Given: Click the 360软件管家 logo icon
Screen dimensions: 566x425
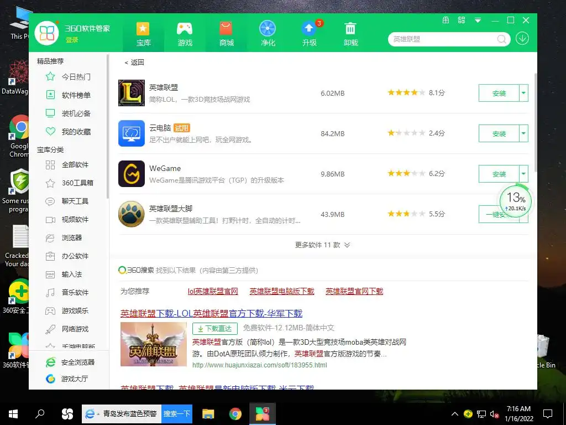Looking at the screenshot, I should click(46, 33).
